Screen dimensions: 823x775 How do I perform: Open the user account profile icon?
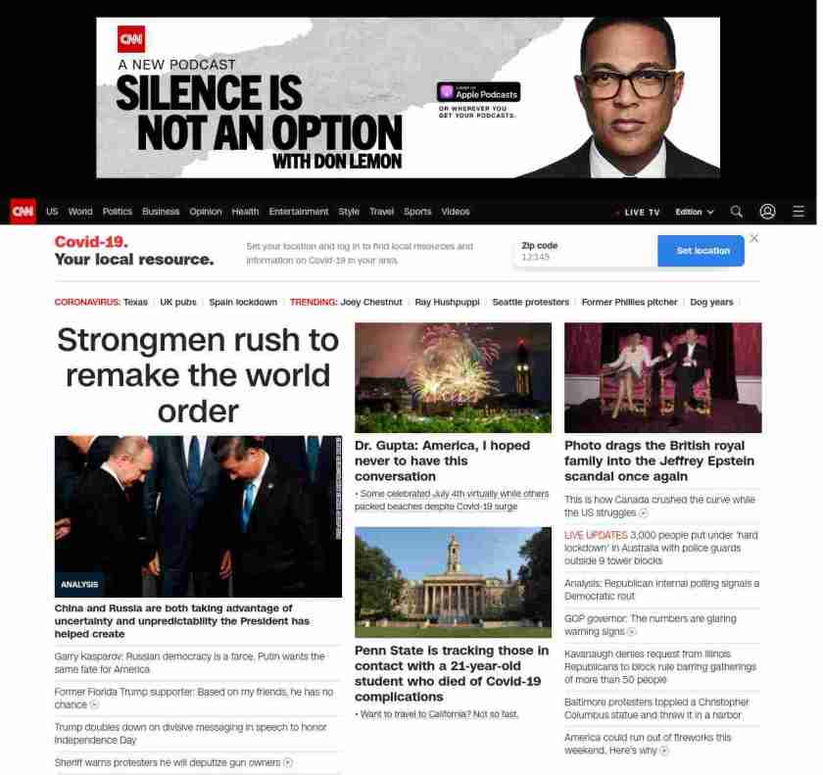[767, 212]
